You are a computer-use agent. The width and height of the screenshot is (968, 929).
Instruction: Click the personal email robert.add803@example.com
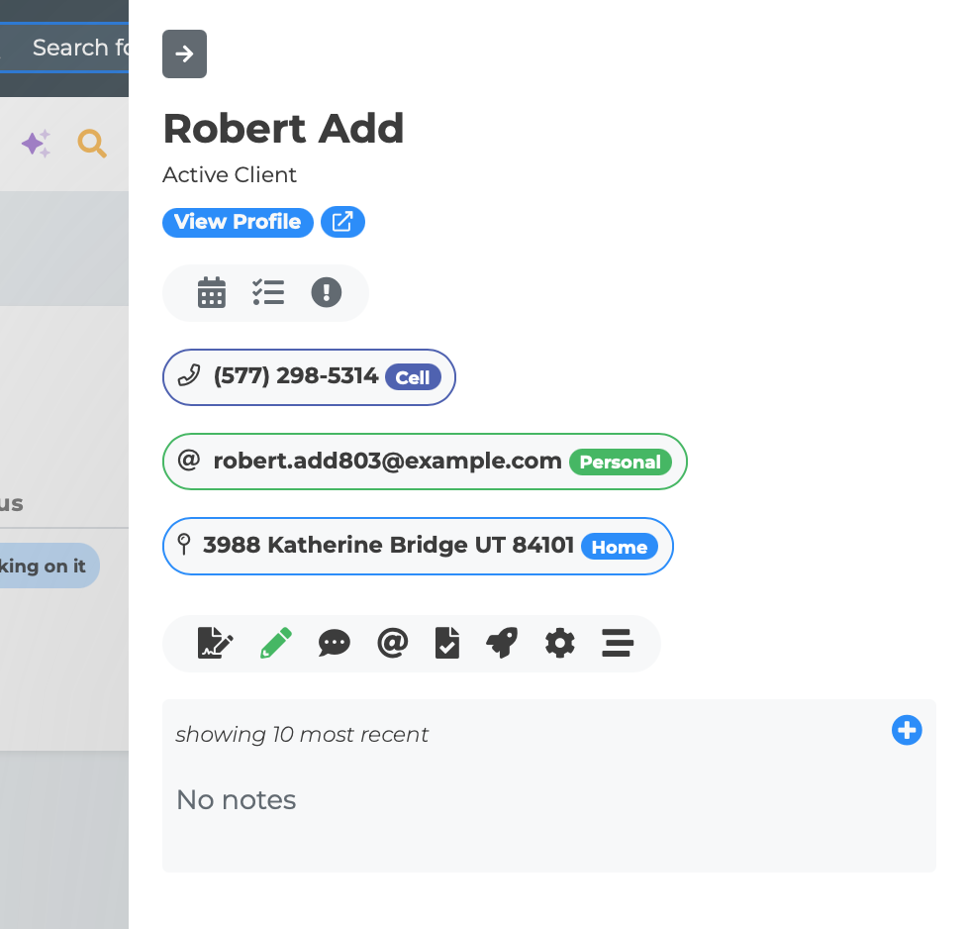[x=387, y=462]
